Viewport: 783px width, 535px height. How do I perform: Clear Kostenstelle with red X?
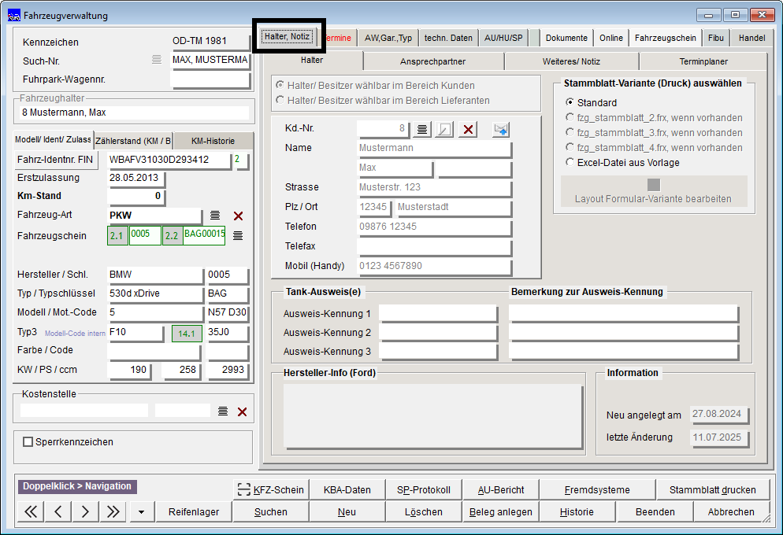(242, 411)
